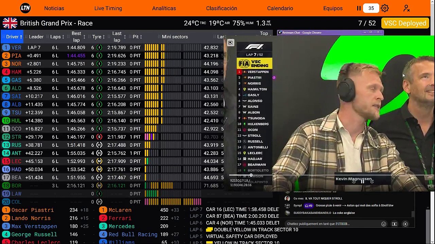Click the Top column header

(264, 33)
